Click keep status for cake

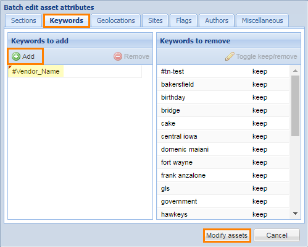click(260, 123)
